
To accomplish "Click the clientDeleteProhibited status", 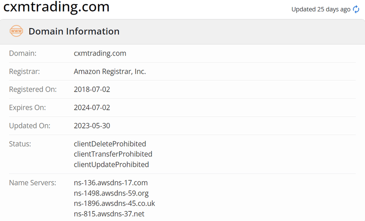I will [110, 144].
